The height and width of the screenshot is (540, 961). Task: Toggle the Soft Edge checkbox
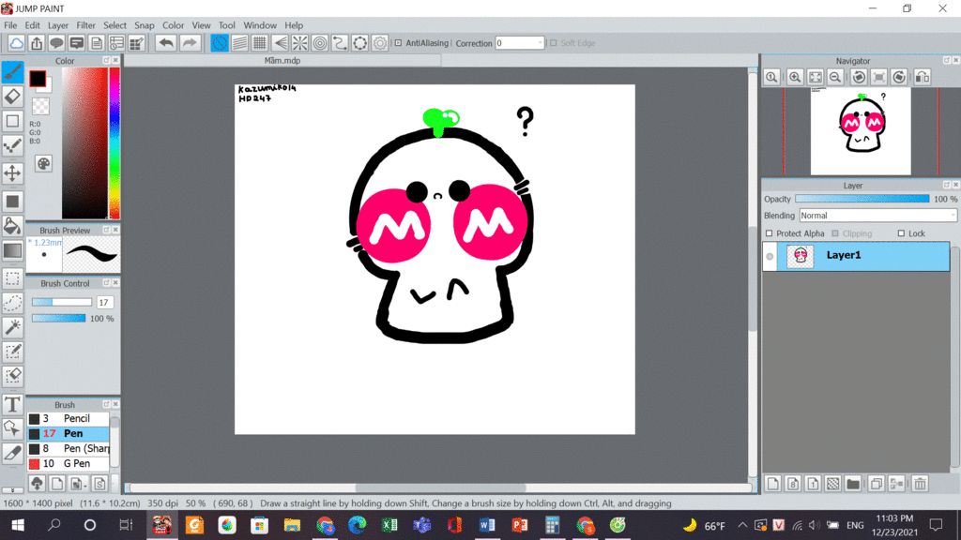tap(554, 43)
